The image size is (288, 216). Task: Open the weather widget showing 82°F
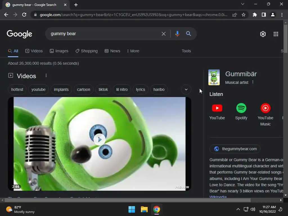[x=20, y=209]
